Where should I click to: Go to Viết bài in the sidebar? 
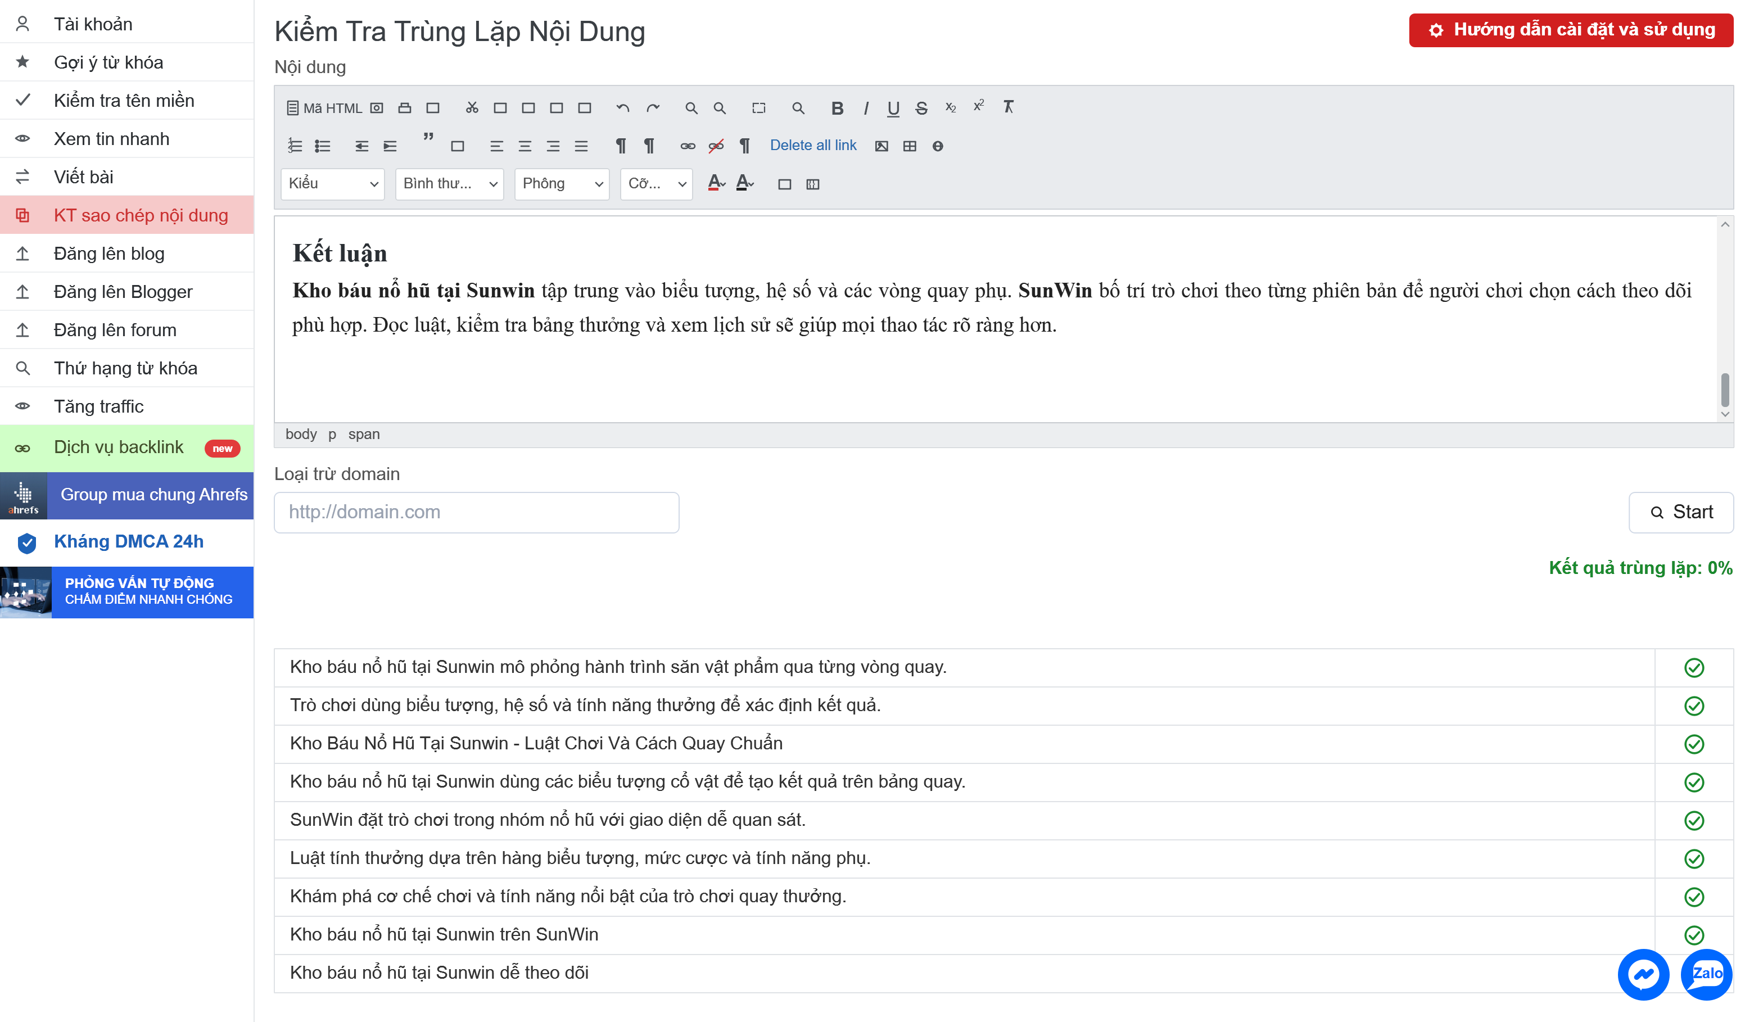(126, 177)
